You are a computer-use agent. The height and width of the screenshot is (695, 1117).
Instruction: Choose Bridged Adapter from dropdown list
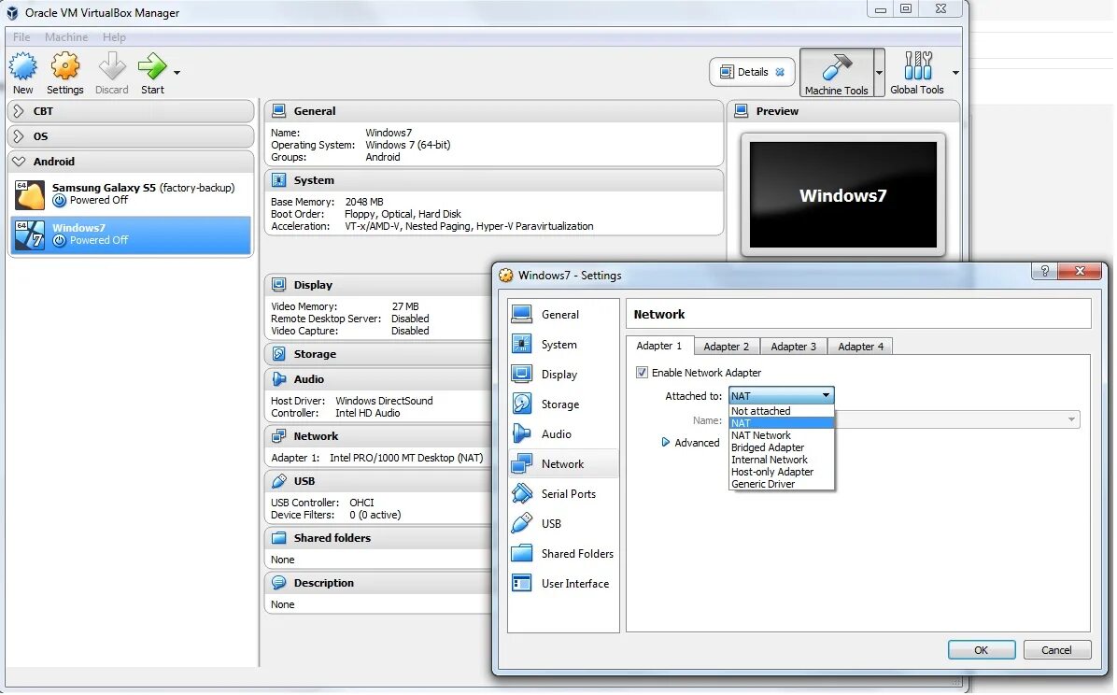click(782, 447)
